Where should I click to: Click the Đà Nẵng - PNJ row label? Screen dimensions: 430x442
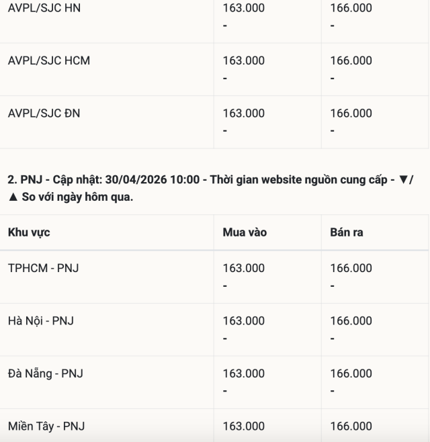tap(45, 373)
